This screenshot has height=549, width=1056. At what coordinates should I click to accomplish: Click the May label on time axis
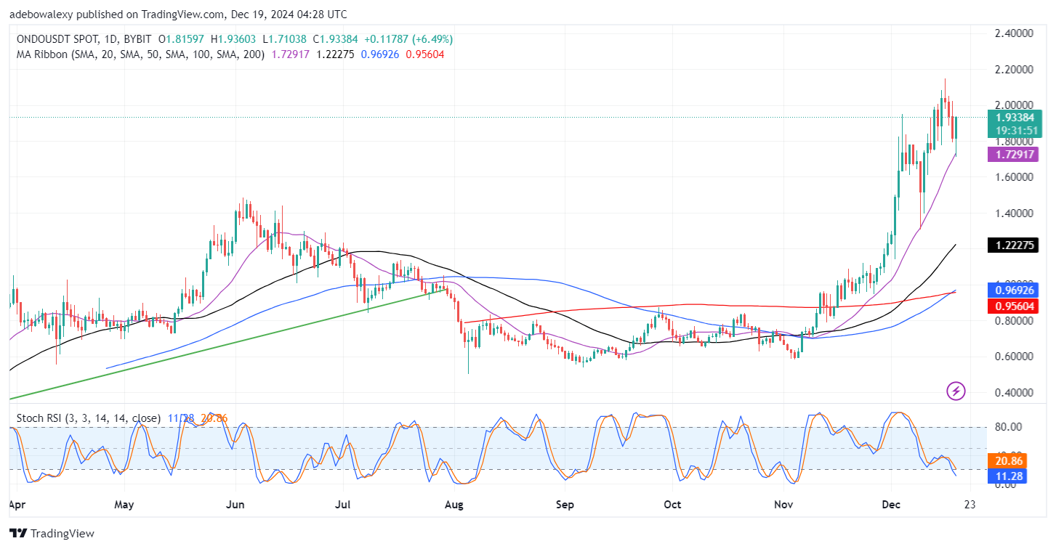pos(124,503)
